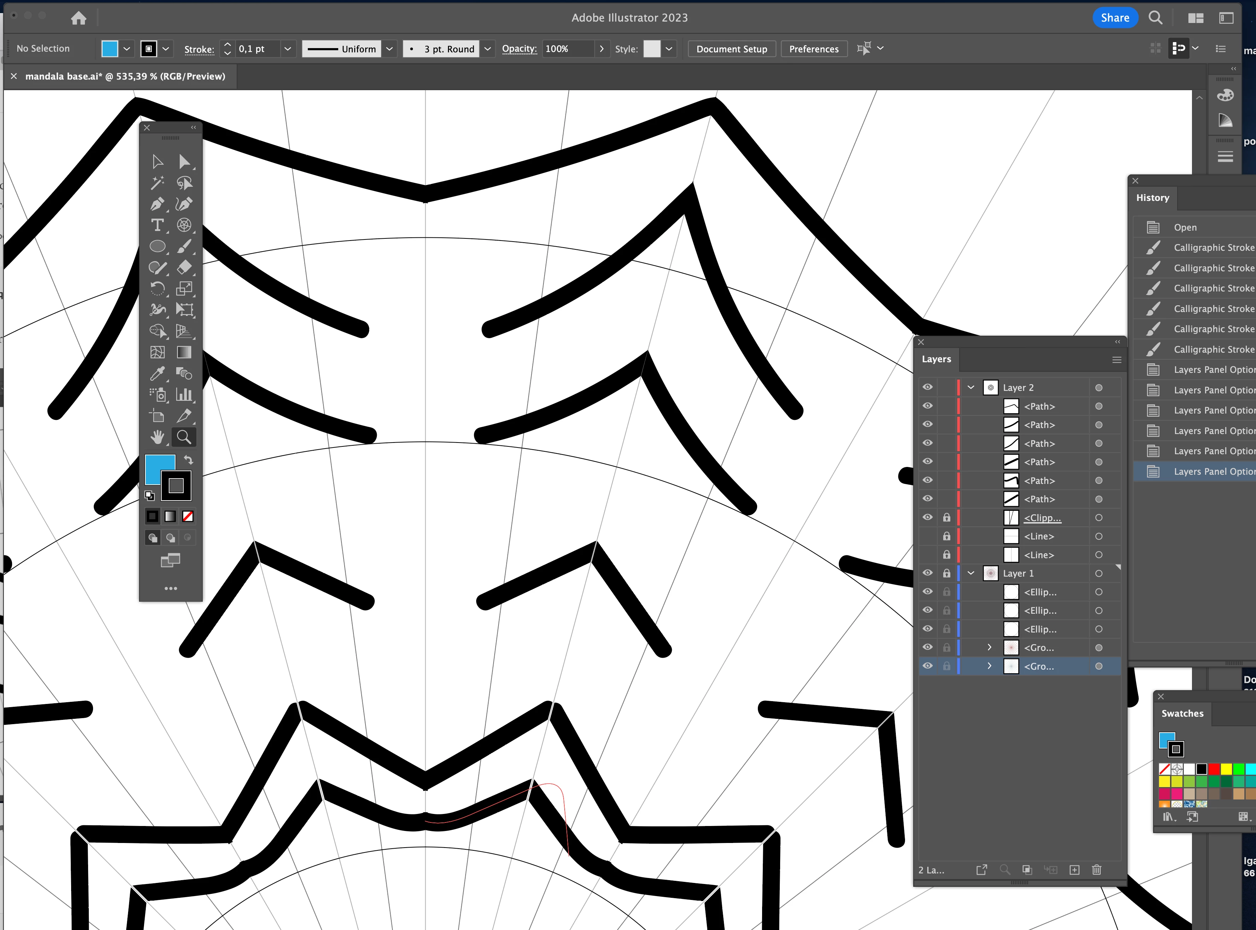The image size is (1256, 930).
Task: Select the Hand tool
Action: point(157,437)
